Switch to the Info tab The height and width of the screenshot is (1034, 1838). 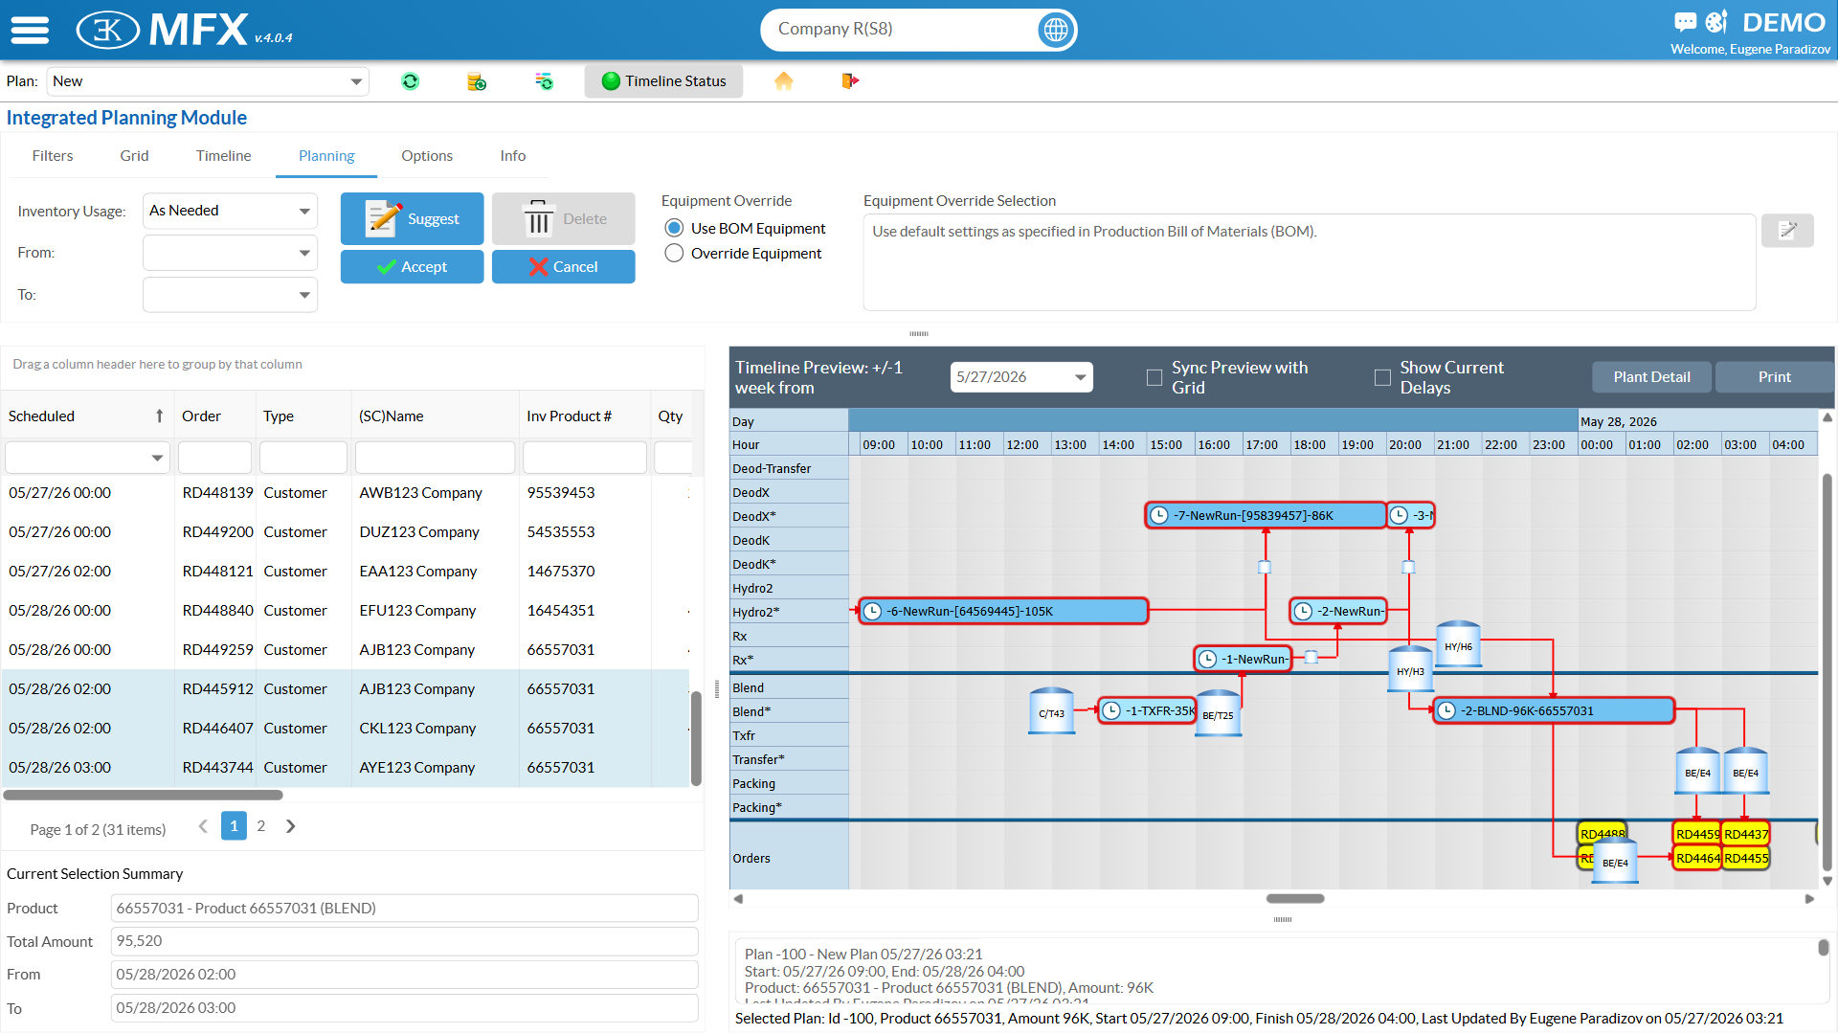[x=513, y=155]
